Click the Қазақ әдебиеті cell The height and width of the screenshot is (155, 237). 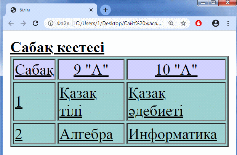point(176,101)
